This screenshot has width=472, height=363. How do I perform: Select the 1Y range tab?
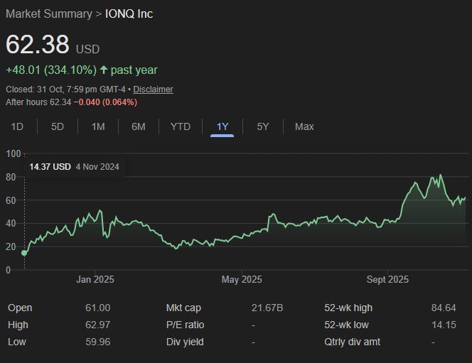point(222,126)
